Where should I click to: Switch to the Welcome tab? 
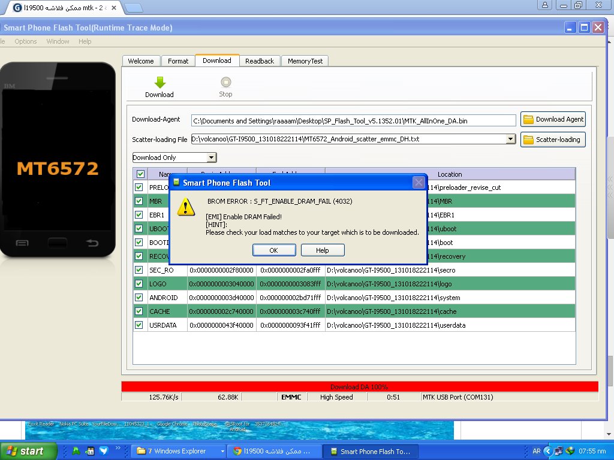click(x=141, y=61)
